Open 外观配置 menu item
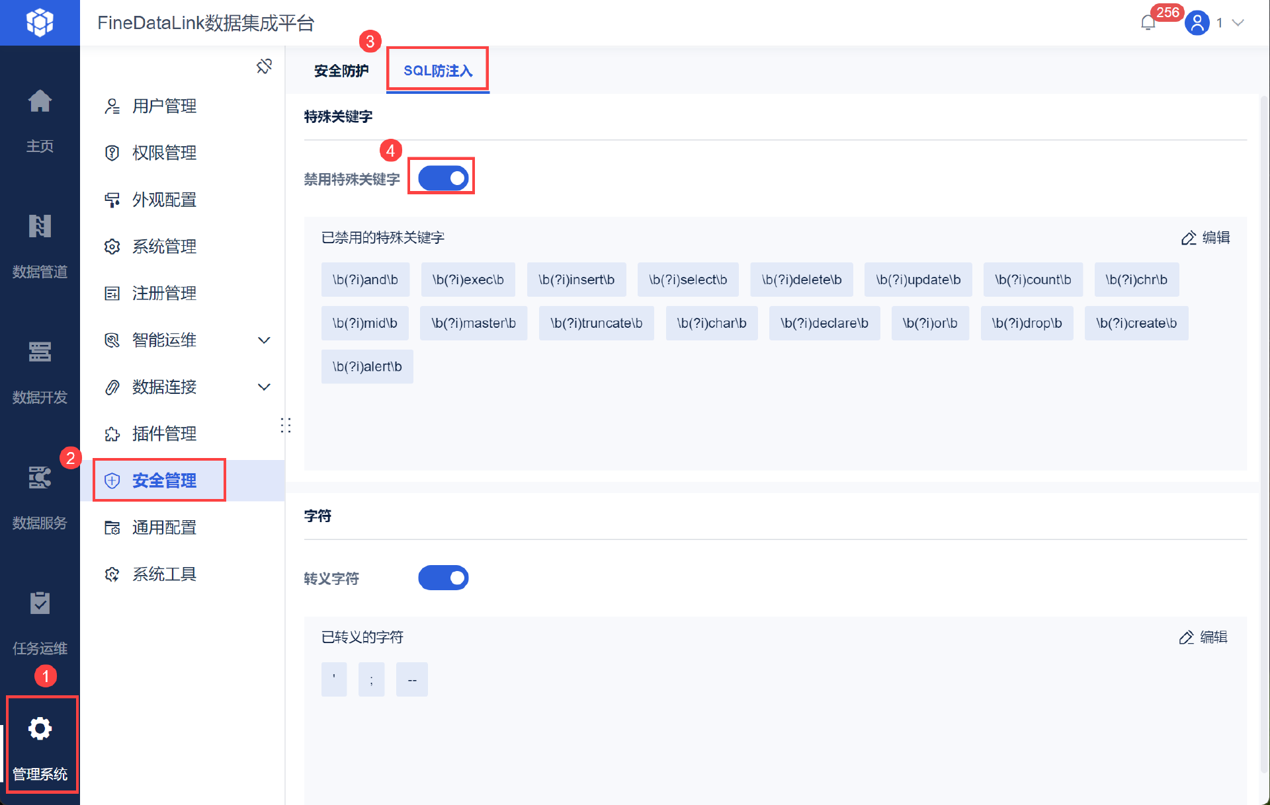Image resolution: width=1270 pixels, height=805 pixels. pos(183,200)
